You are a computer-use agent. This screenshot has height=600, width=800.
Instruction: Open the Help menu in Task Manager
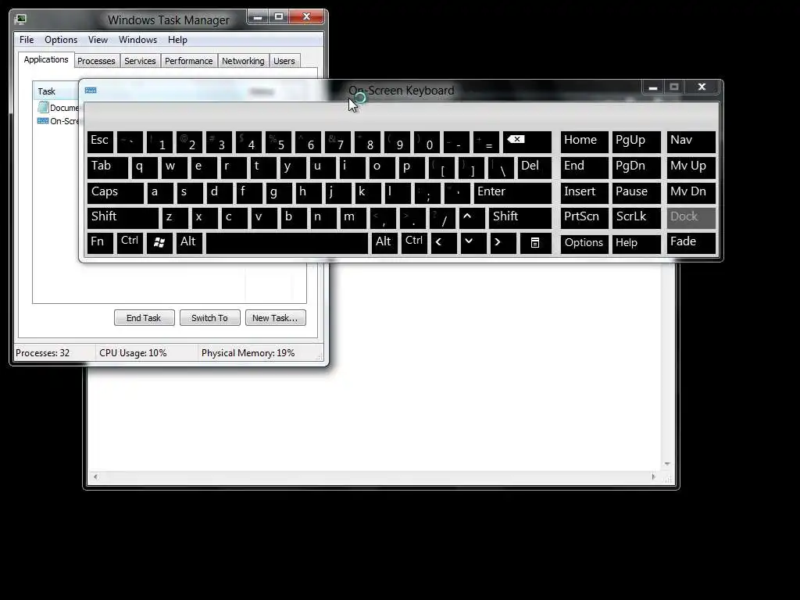tap(177, 40)
